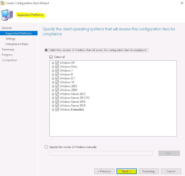Click the wizard title bar icon
Screen dimensions: 185x176
(x=2, y=3)
